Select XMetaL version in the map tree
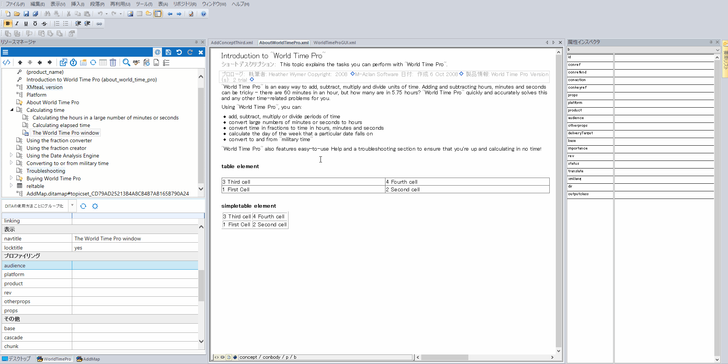 (44, 87)
